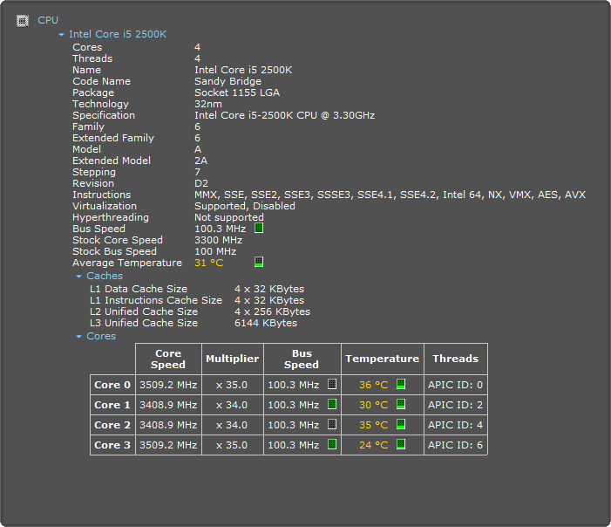
Task: Click the Revision value D2
Action: pyautogui.click(x=201, y=183)
